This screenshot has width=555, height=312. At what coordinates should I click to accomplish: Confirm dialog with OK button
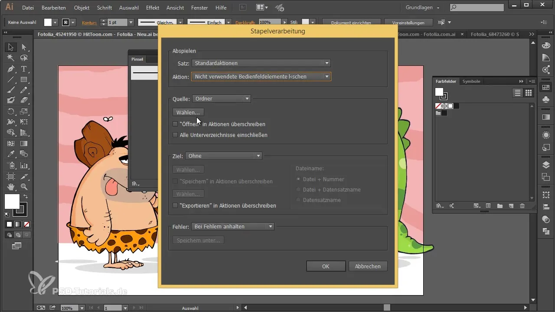(x=326, y=266)
